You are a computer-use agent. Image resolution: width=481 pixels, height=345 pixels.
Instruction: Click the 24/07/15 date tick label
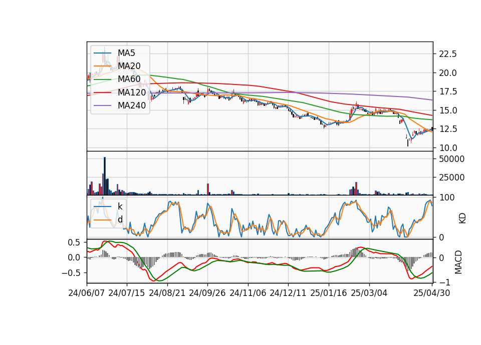[x=127, y=293]
